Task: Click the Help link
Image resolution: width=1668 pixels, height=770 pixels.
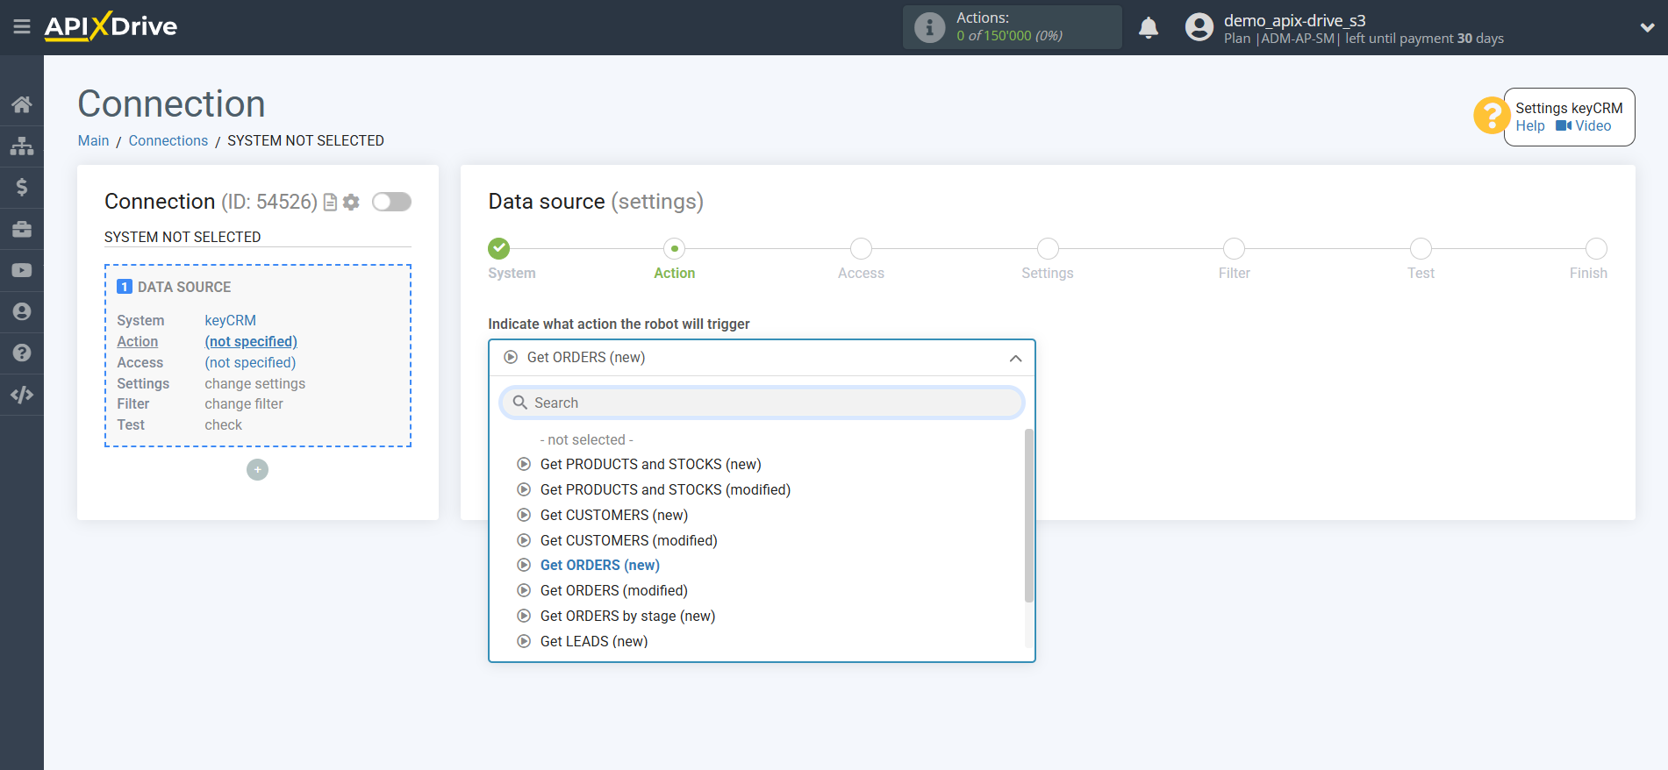Action: point(1530,125)
